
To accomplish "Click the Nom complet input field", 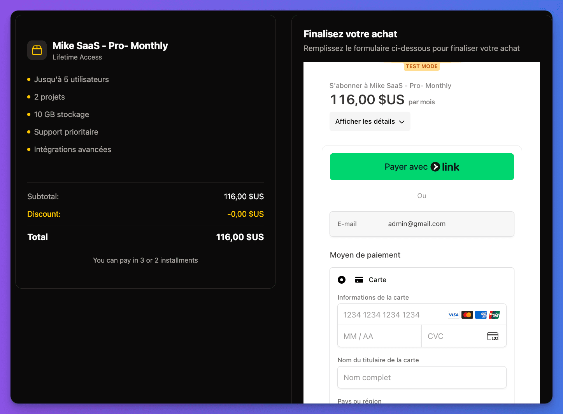I will [x=422, y=377].
